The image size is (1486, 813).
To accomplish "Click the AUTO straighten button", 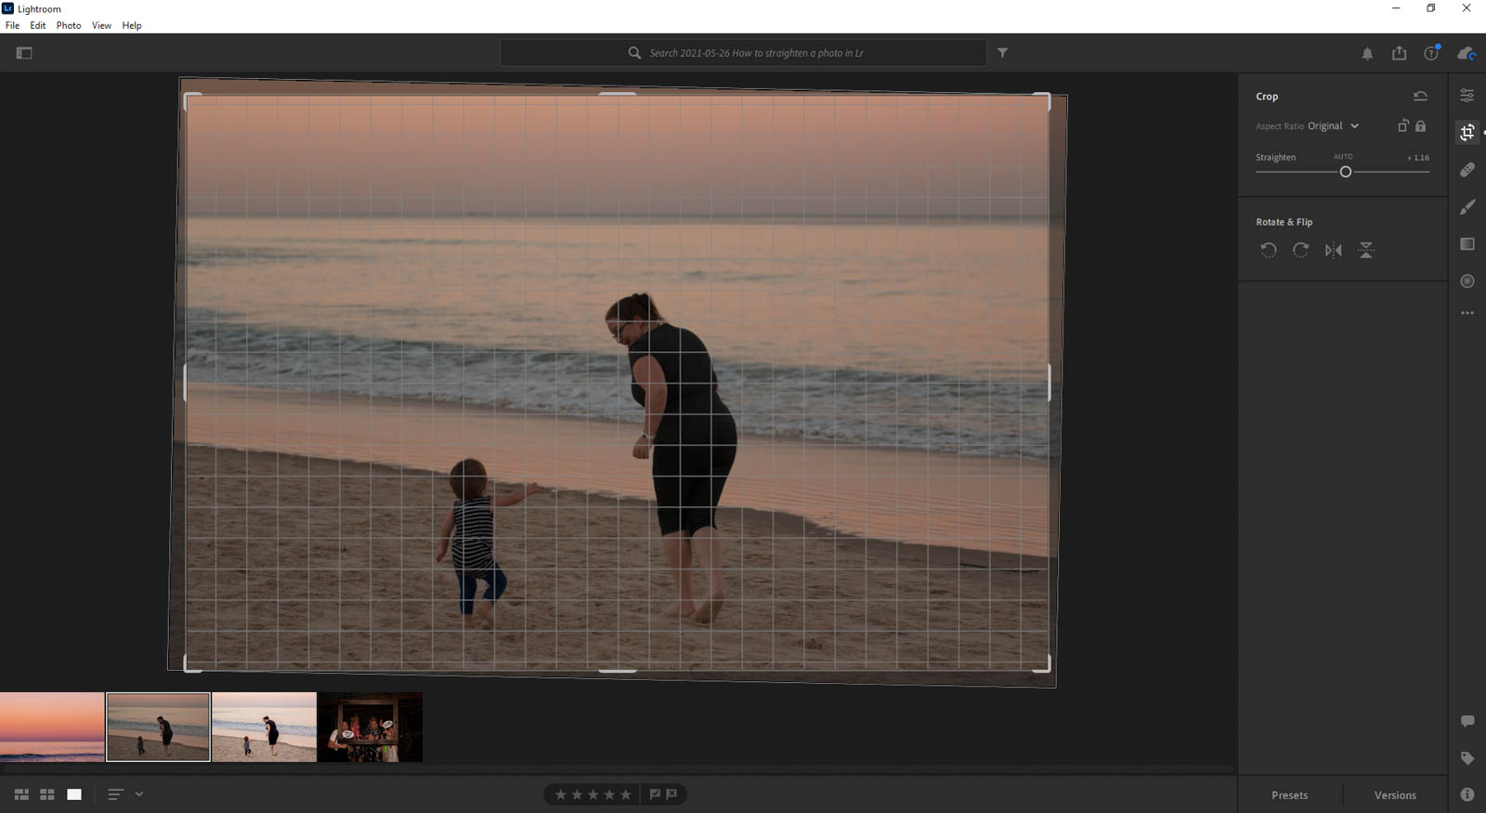I will [x=1343, y=157].
